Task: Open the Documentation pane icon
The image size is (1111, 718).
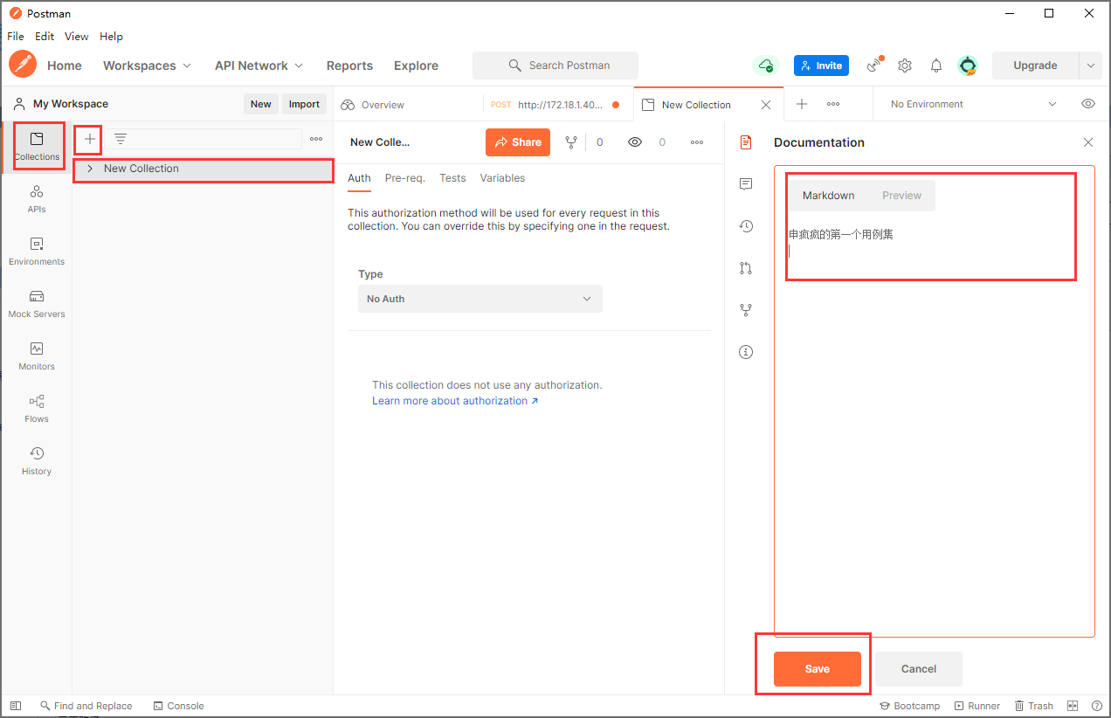Action: click(x=746, y=142)
